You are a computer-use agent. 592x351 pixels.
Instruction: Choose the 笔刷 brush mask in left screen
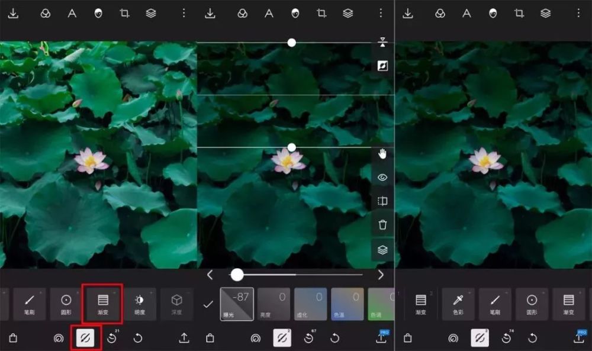pos(30,304)
